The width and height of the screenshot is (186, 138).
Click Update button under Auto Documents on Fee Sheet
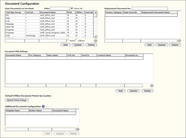(x=78, y=45)
